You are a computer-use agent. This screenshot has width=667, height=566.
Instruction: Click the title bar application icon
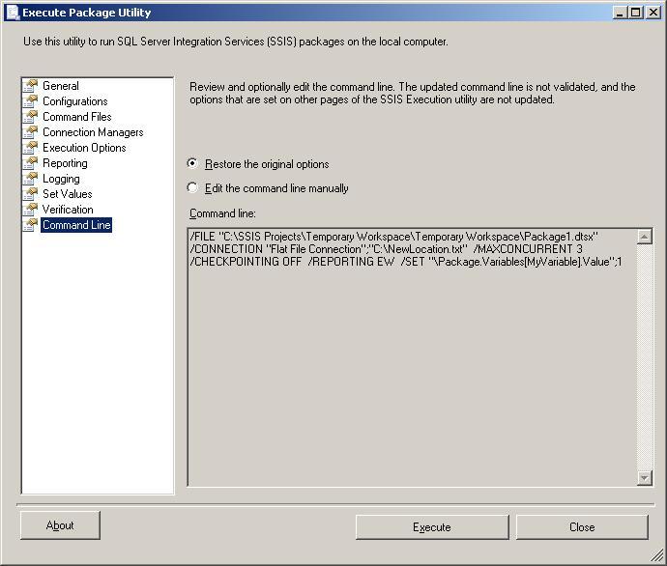[12, 13]
